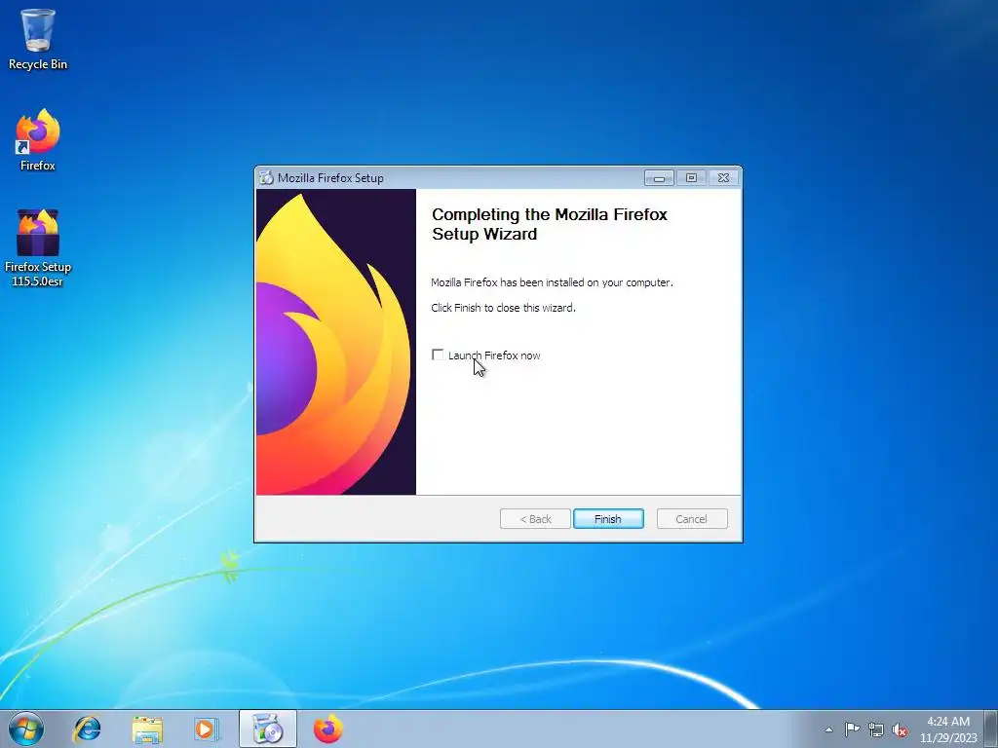Select the Firefox desktop shortcut icon
Screen dimensions: 998x748
pyautogui.click(x=38, y=139)
